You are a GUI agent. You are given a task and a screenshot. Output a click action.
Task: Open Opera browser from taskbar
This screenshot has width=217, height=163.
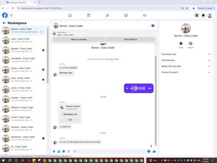[x=29, y=160]
